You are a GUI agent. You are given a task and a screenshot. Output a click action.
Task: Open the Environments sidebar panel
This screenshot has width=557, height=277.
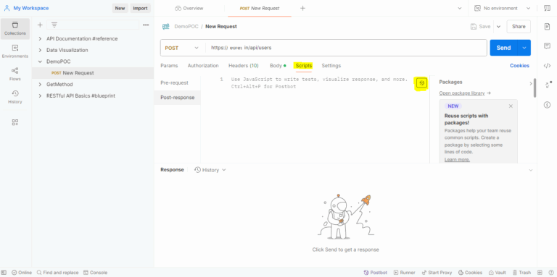pos(15,51)
